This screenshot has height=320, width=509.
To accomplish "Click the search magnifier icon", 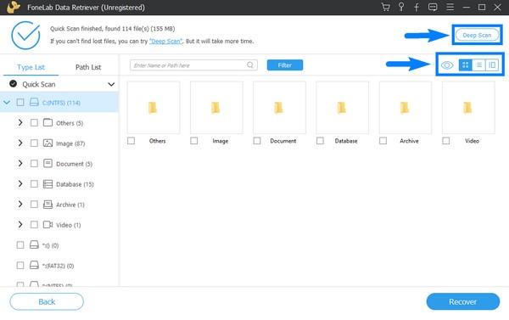I will [x=250, y=65].
